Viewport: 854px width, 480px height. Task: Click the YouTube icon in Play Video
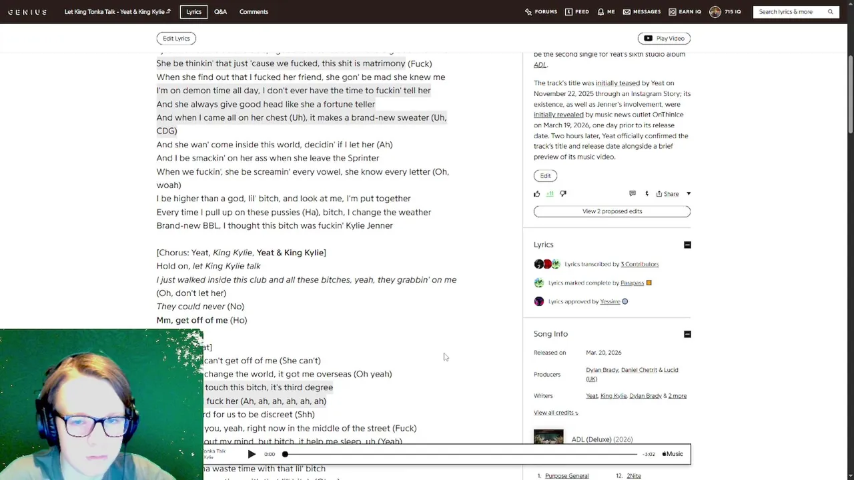[648, 39]
